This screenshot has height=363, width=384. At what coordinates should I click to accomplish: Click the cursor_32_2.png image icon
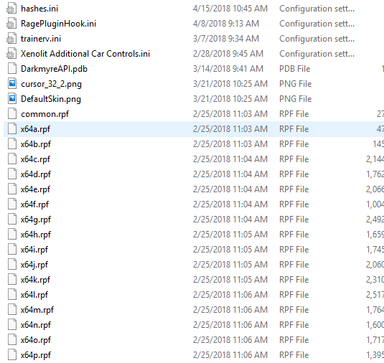(12, 84)
